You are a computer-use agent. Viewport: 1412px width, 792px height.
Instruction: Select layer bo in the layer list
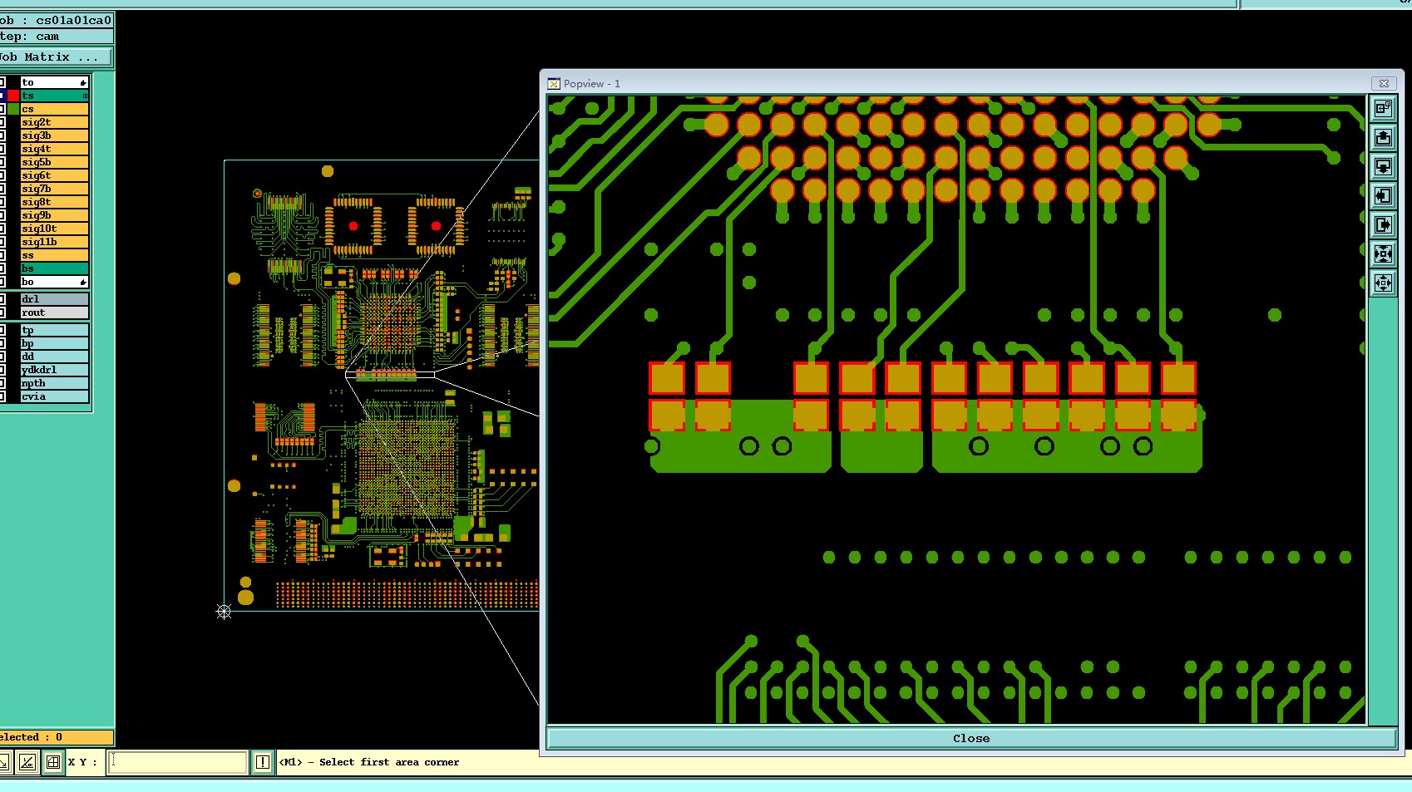pos(54,282)
